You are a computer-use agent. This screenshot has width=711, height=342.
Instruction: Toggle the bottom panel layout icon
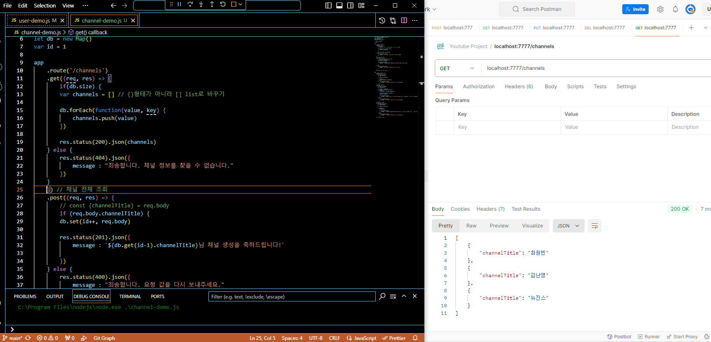tap(339, 5)
